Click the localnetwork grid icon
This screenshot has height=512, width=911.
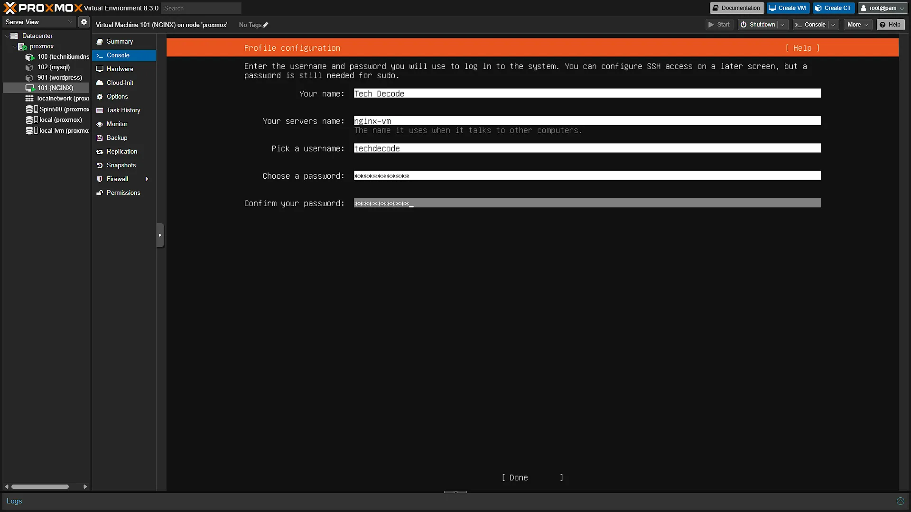[x=29, y=99]
